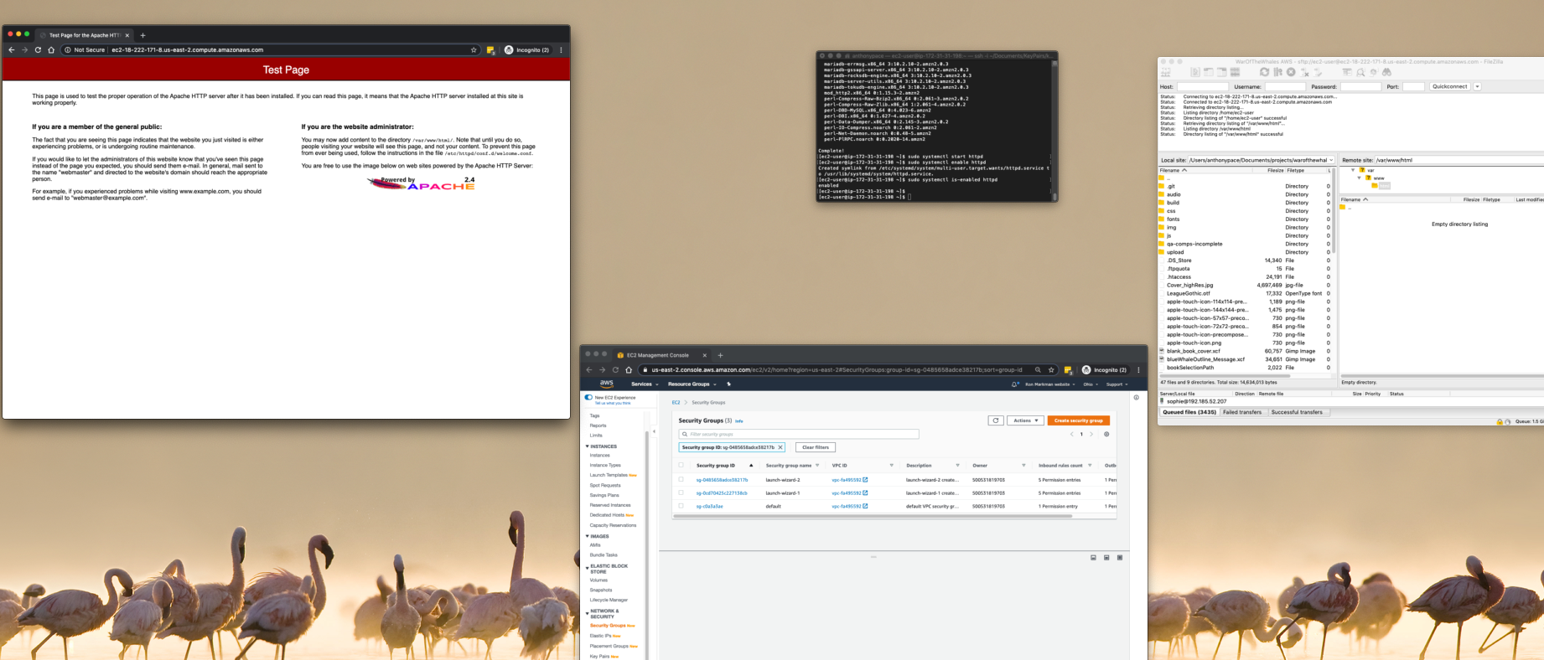Open the FileZilla Site Manager icon
The image size is (1544, 660).
tap(1166, 73)
